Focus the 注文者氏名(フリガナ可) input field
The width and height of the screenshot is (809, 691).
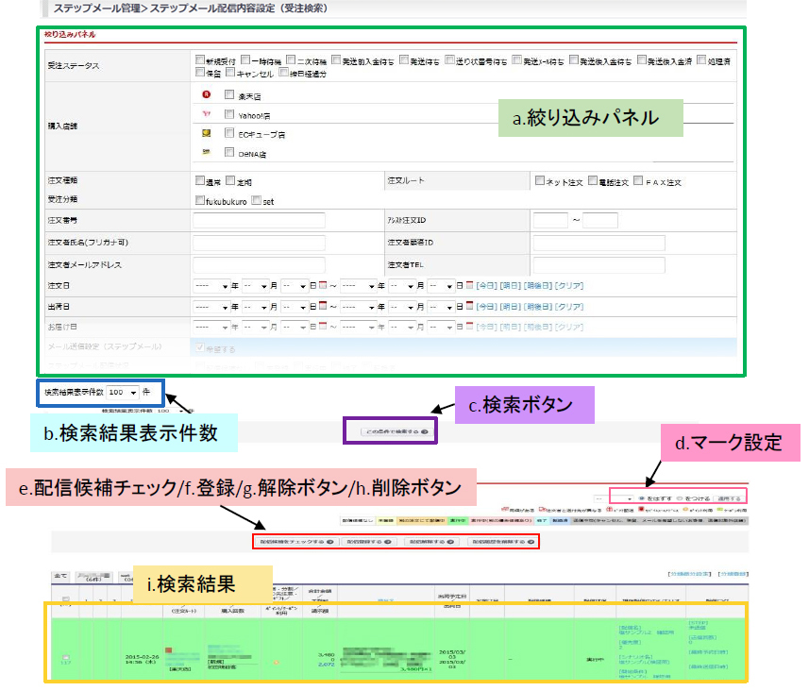point(259,243)
